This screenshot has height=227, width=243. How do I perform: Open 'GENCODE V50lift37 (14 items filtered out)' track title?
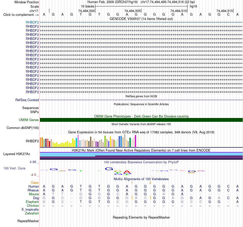tap(141, 19)
